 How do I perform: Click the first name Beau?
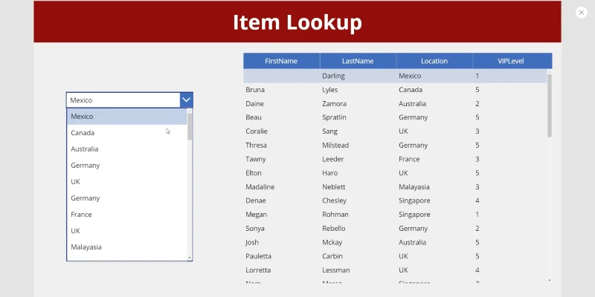point(253,117)
